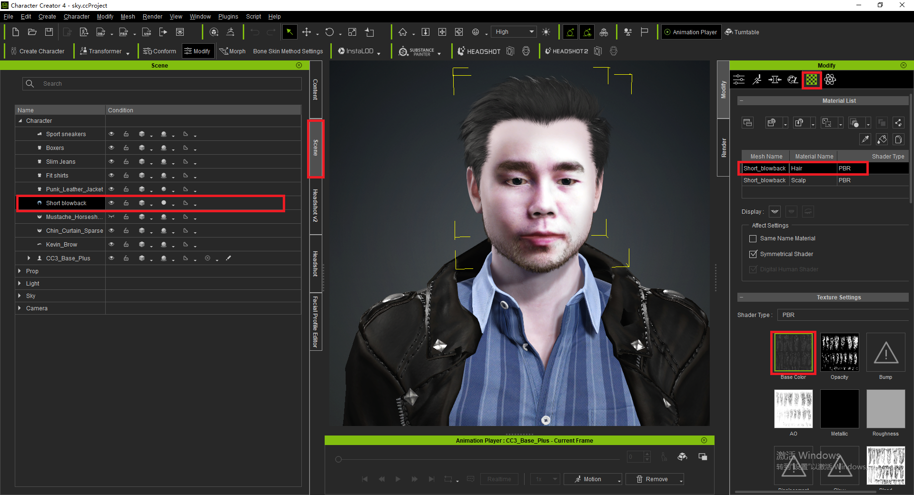
Task: Click the InstaLOD toolbar icon
Action: coord(356,51)
